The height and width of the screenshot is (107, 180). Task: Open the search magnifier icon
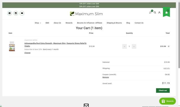click(155, 12)
